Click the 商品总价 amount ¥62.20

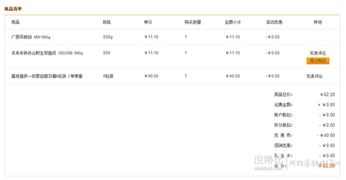(x=327, y=94)
